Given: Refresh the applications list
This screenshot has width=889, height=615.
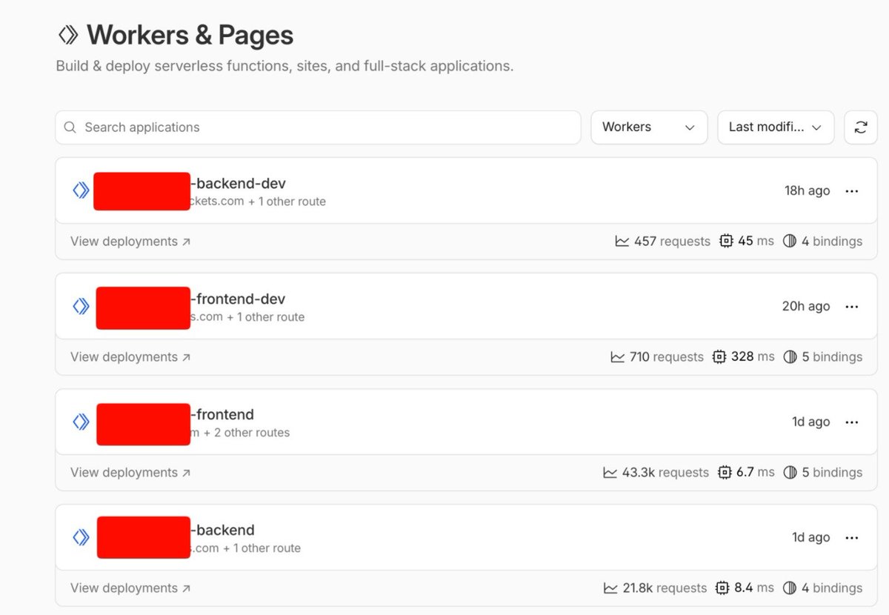Looking at the screenshot, I should pyautogui.click(x=861, y=127).
